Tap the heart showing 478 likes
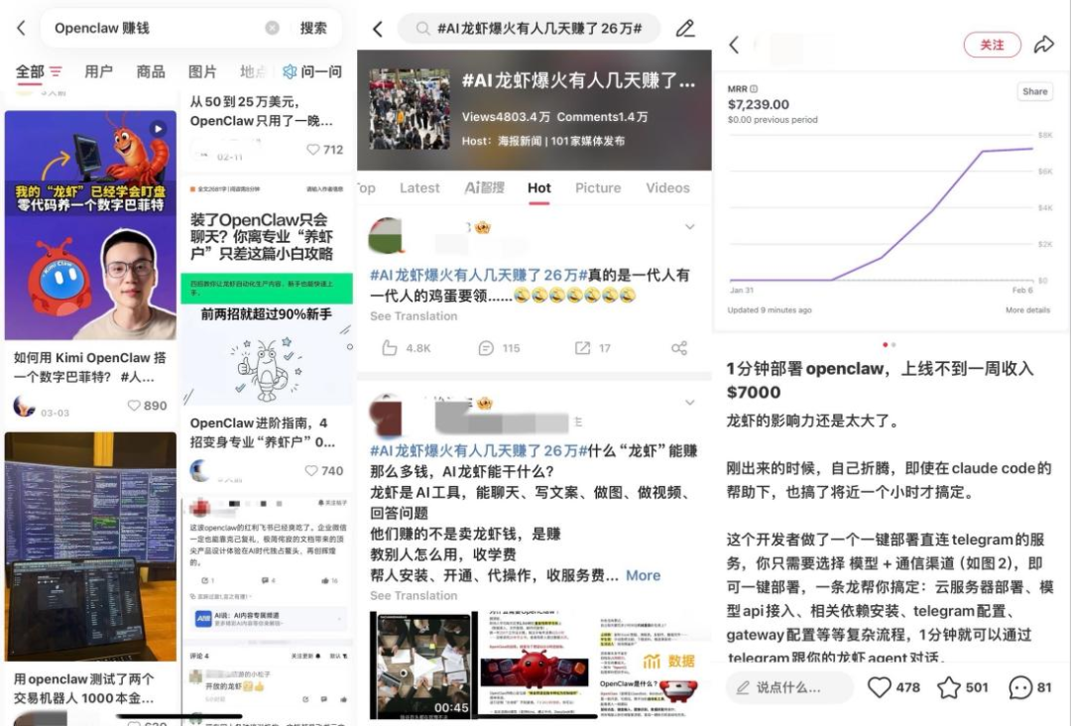Image resolution: width=1071 pixels, height=726 pixels. coord(880,686)
